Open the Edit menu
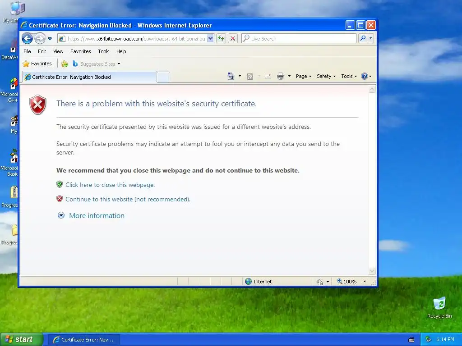Viewport: 462px width, 346px height. 42,51
